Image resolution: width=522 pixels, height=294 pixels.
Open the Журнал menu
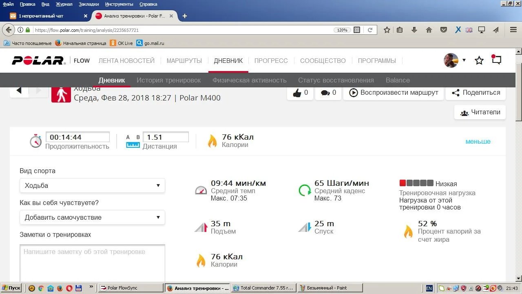64,4
